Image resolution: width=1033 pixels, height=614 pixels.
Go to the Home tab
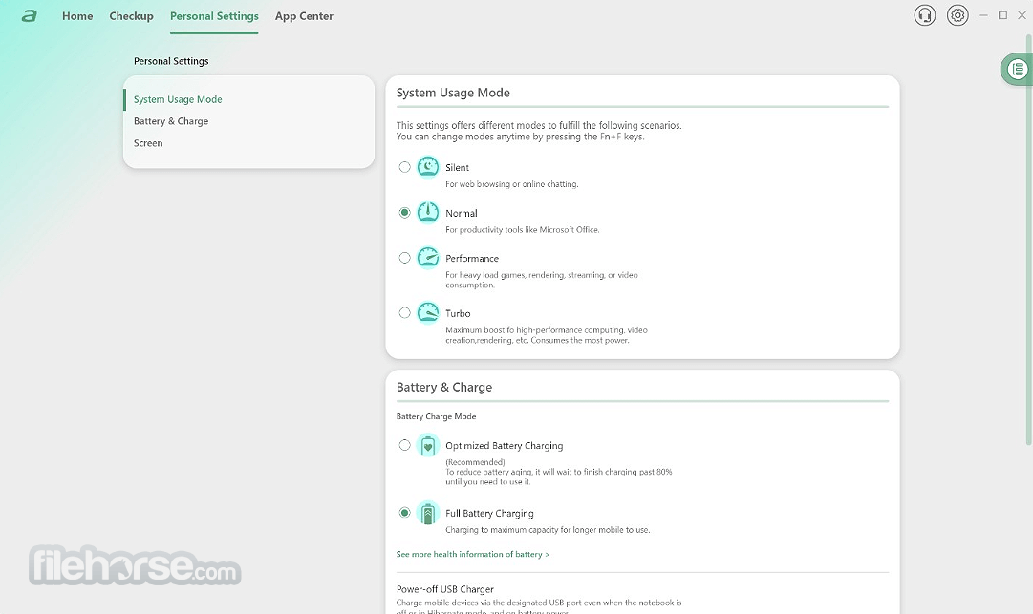[x=77, y=16]
